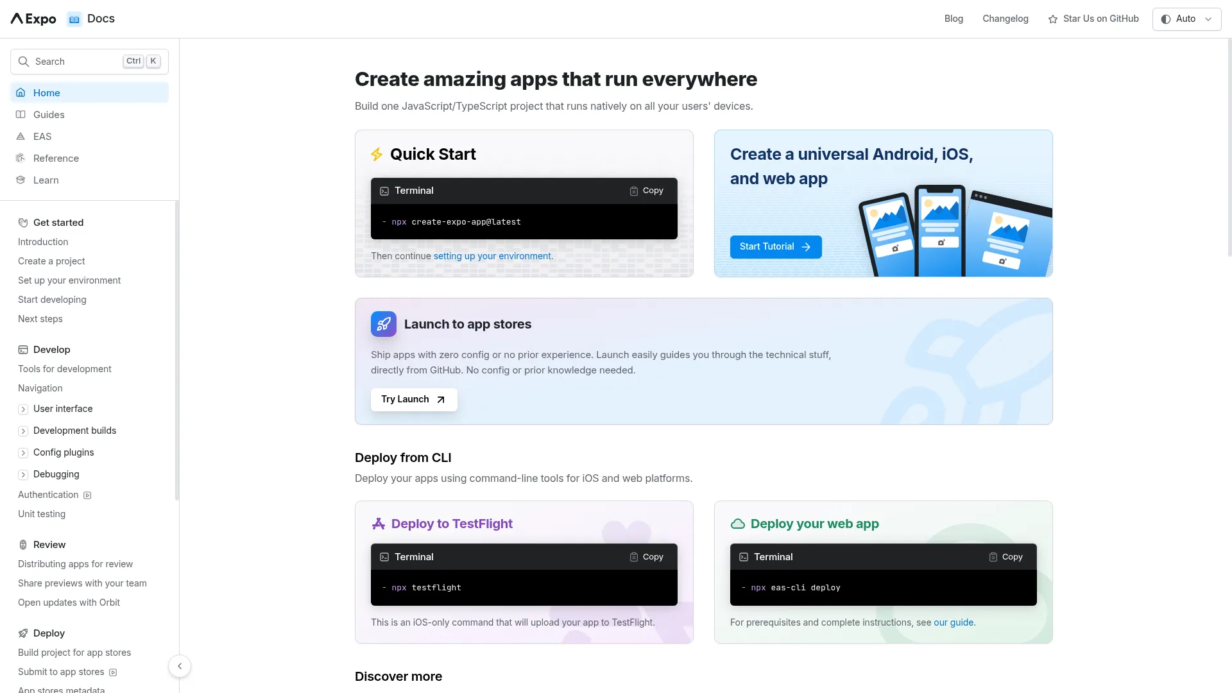Copy the create-expo-app terminal command
The height and width of the screenshot is (693, 1232).
tap(646, 191)
